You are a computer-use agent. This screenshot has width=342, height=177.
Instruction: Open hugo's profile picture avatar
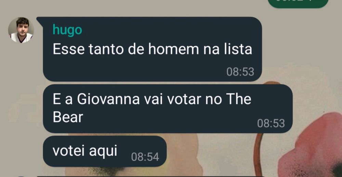(x=21, y=30)
